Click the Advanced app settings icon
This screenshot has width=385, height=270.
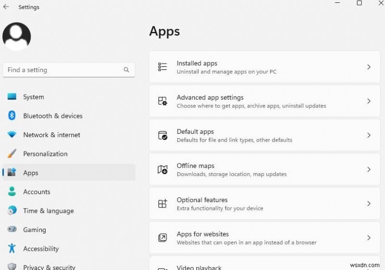(x=163, y=102)
